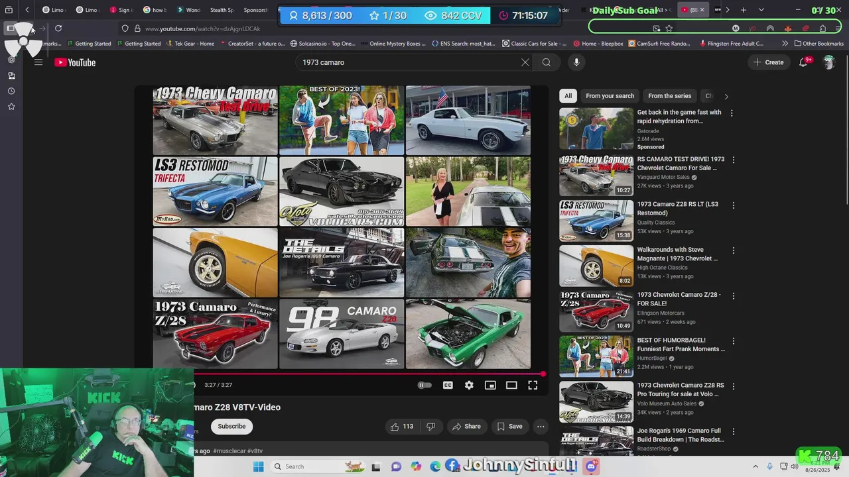849x477 pixels.
Task: Open the browser extensions puzzle icon
Action: tap(822, 28)
